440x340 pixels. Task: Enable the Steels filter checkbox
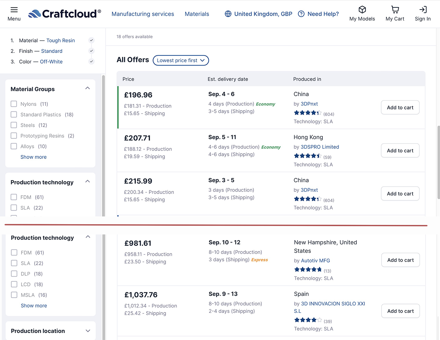(x=14, y=125)
